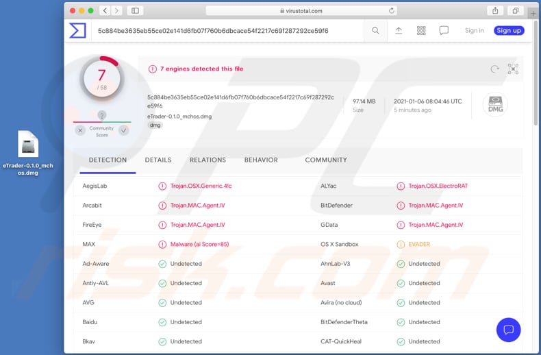Click the AhnLab-V3 engine name

(336, 263)
